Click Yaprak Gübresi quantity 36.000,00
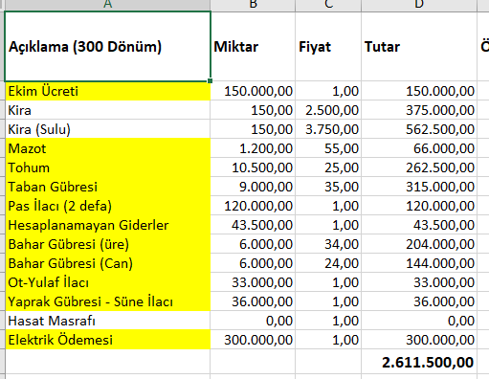The height and width of the screenshot is (379, 489). coord(253,301)
